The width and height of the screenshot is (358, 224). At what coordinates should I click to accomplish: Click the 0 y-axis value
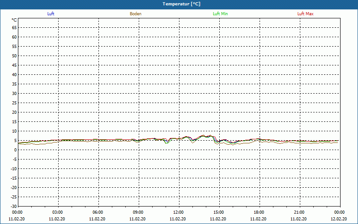16,150
